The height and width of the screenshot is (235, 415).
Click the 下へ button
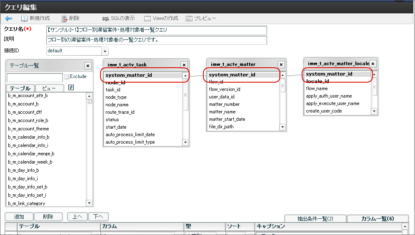tap(98, 217)
